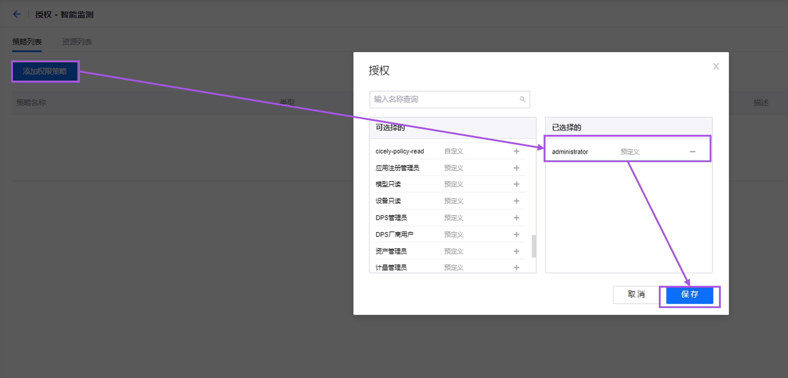Add 应用注册管理员 policy using plus icon
This screenshot has height=378, width=788.
point(516,168)
